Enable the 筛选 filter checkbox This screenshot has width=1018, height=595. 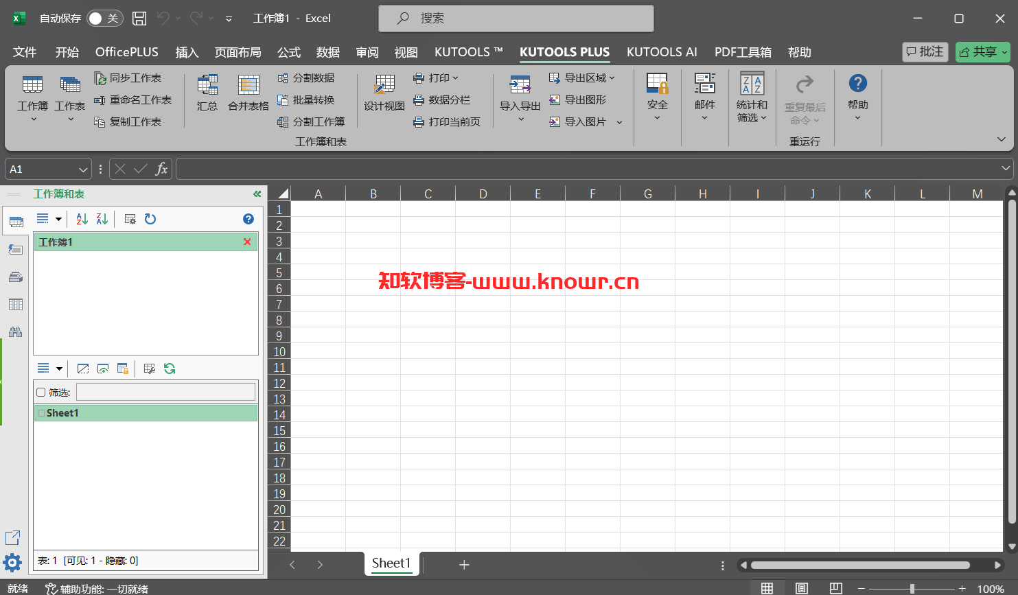point(41,393)
